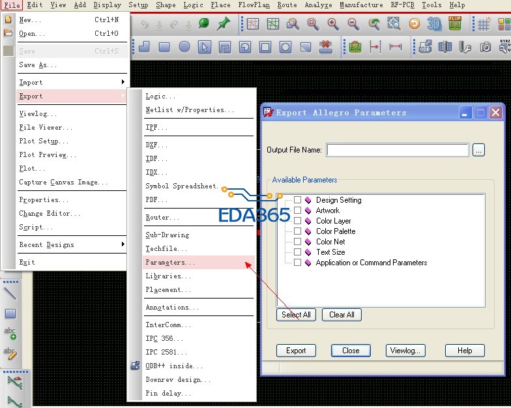Check Application or Command Parameters checkbox
Screen dimensions: 511x408
tap(297, 262)
